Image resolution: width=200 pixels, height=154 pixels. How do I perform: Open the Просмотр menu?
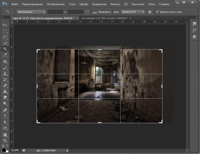(x=138, y=4)
